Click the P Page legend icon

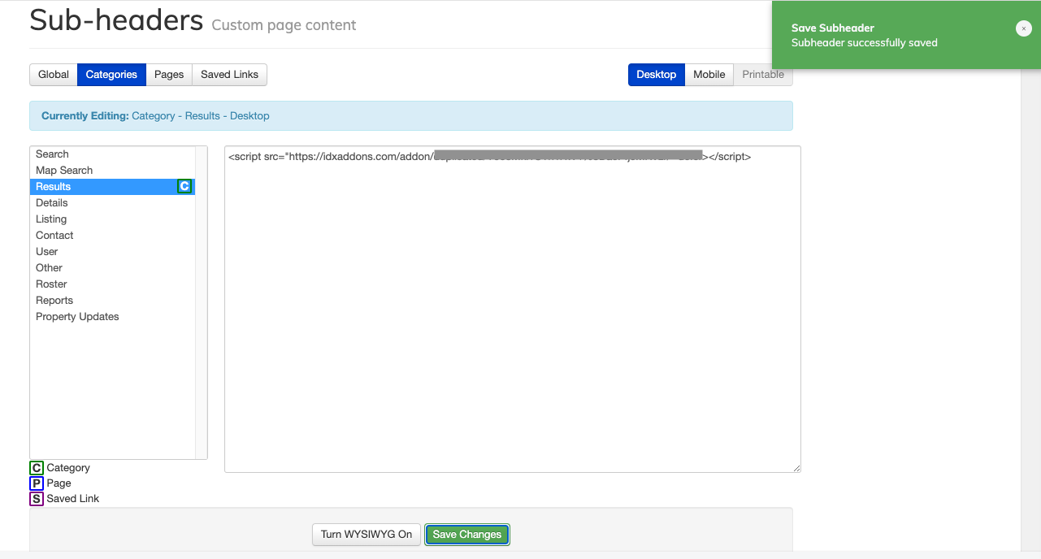36,483
